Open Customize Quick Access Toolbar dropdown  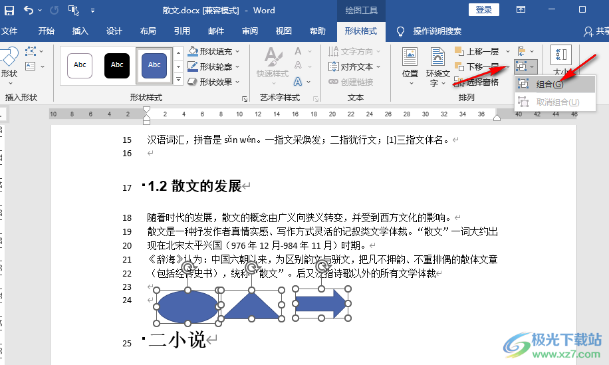pyautogui.click(x=92, y=11)
